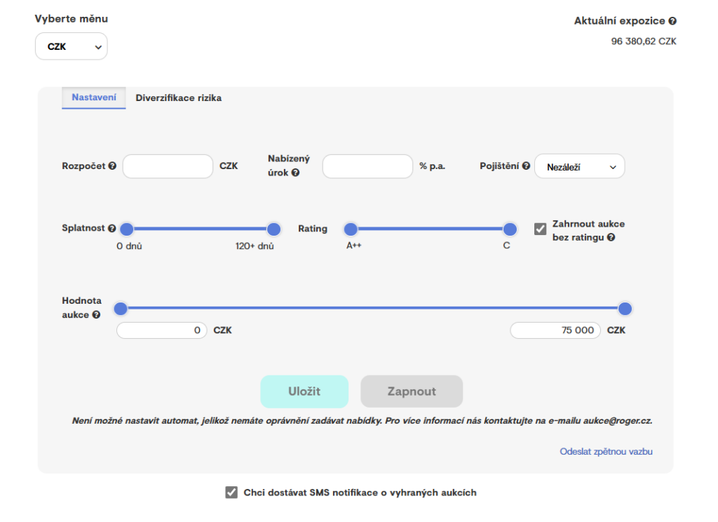Click the 75 000 maximum value field

point(555,330)
